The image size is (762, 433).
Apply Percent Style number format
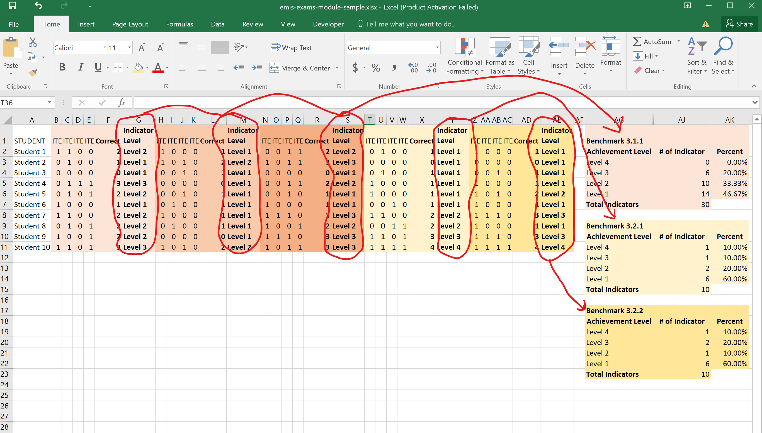[376, 68]
